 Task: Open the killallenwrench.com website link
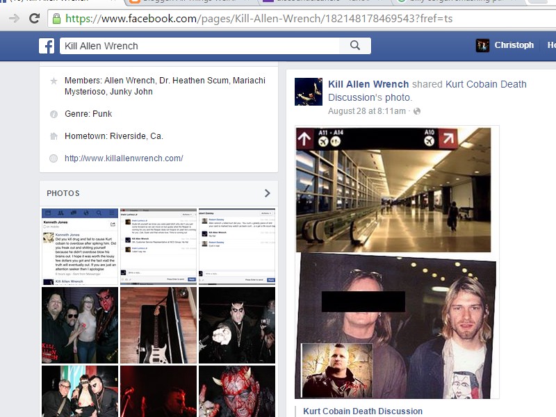pyautogui.click(x=124, y=158)
